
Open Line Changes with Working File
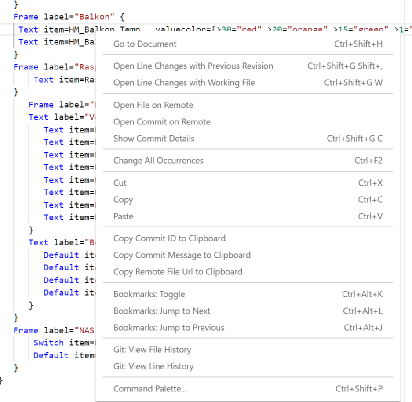coord(184,83)
